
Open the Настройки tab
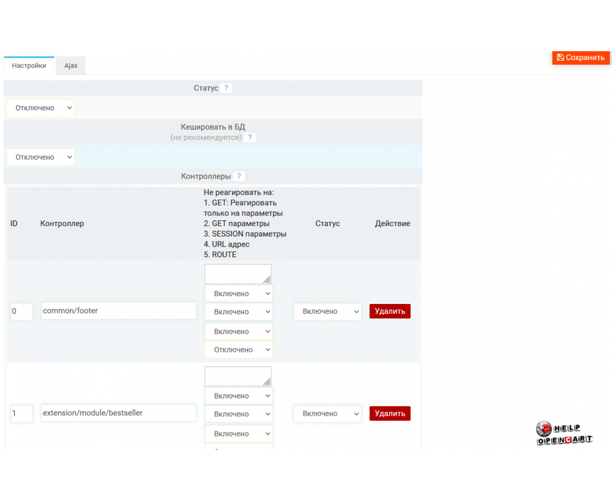pos(29,66)
